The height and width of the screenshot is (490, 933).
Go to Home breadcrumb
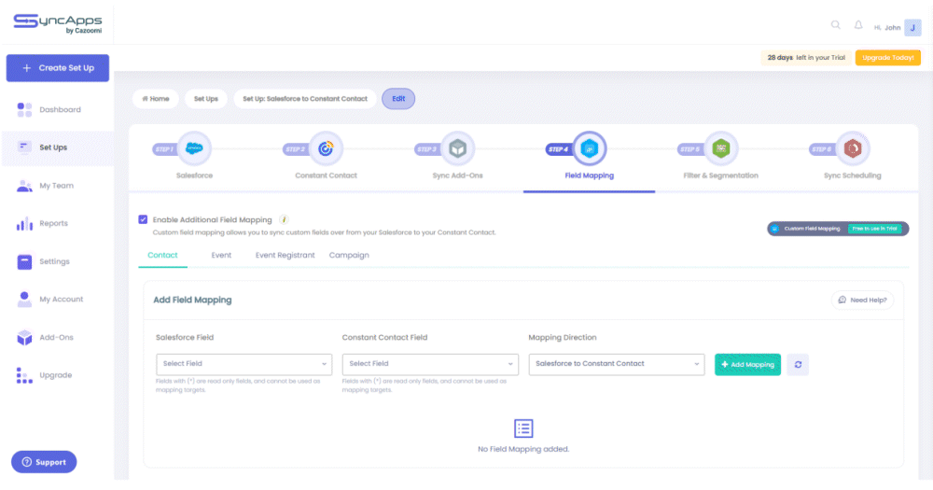coord(155,99)
